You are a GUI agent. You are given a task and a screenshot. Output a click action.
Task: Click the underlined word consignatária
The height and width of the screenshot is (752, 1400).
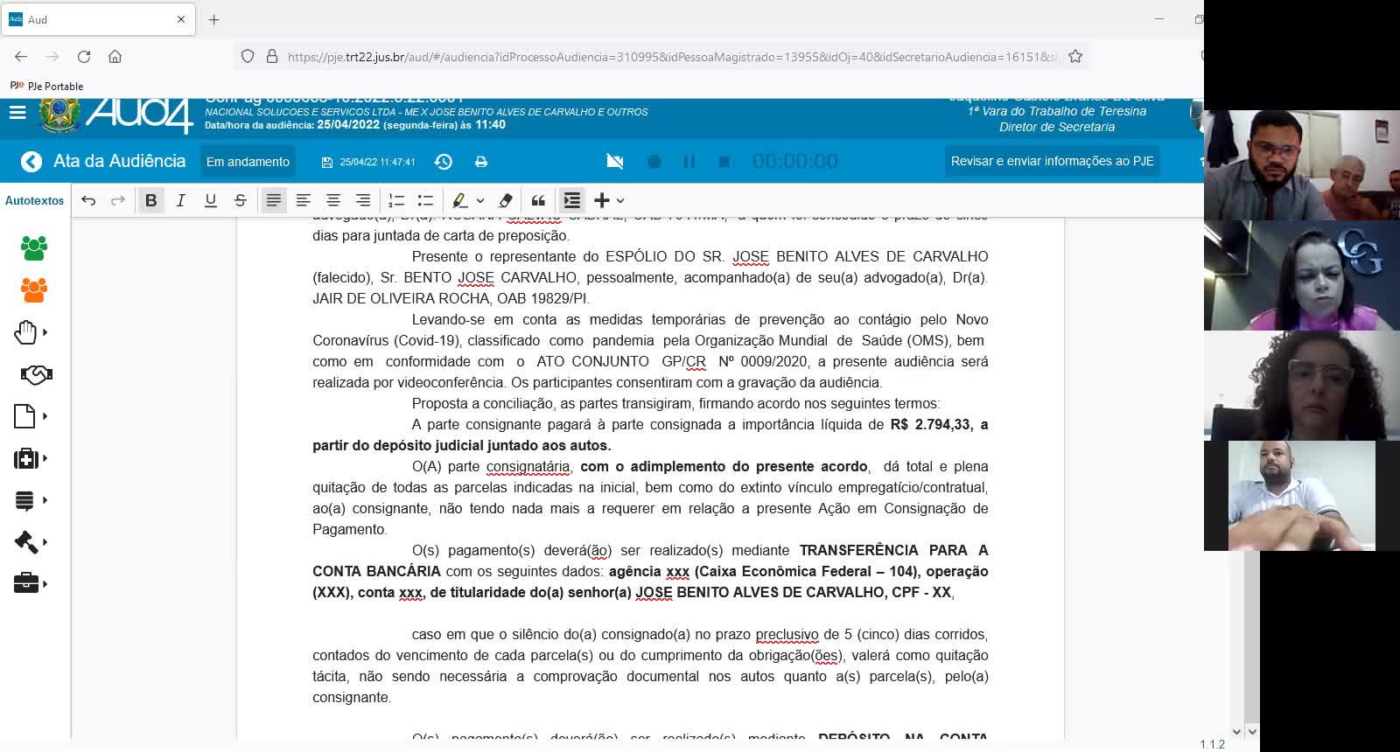528,466
